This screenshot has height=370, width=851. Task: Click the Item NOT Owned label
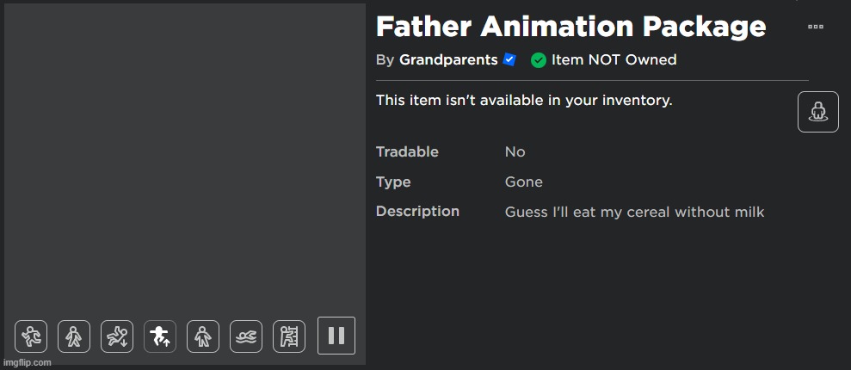click(x=614, y=59)
